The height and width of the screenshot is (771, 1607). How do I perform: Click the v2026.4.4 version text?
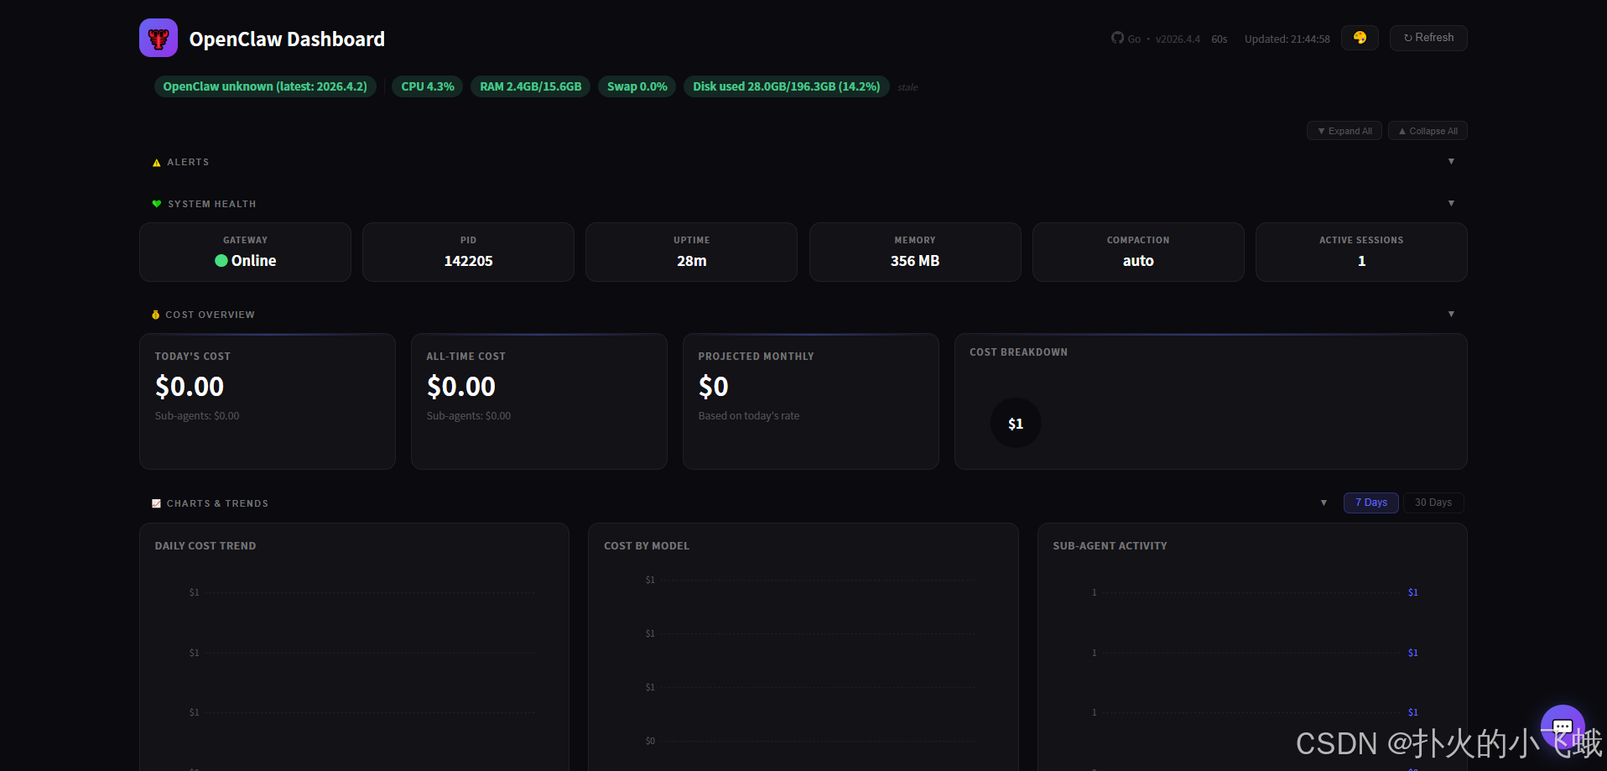click(1178, 39)
